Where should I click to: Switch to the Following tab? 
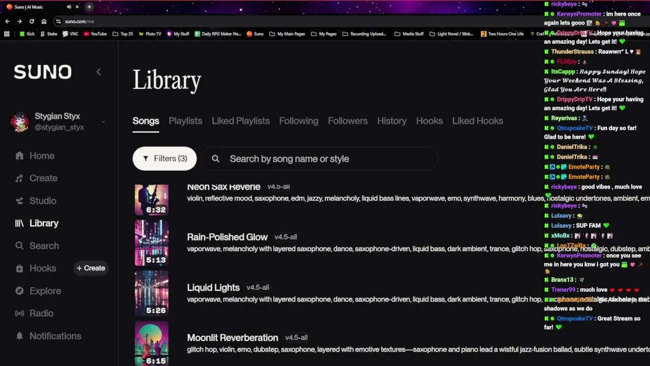coord(299,121)
